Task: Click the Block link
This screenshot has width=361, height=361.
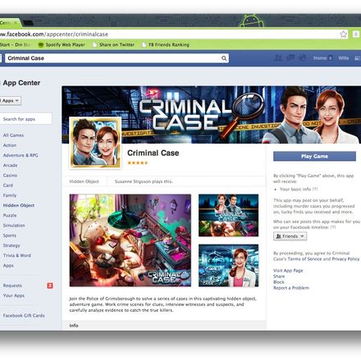Action: coord(279,282)
